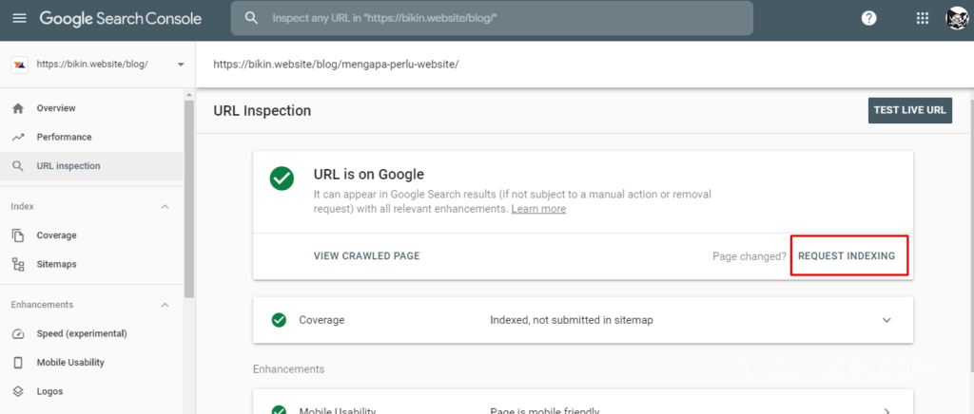This screenshot has width=974, height=414.
Task: Click REQUEST INDEXING
Action: coord(848,256)
